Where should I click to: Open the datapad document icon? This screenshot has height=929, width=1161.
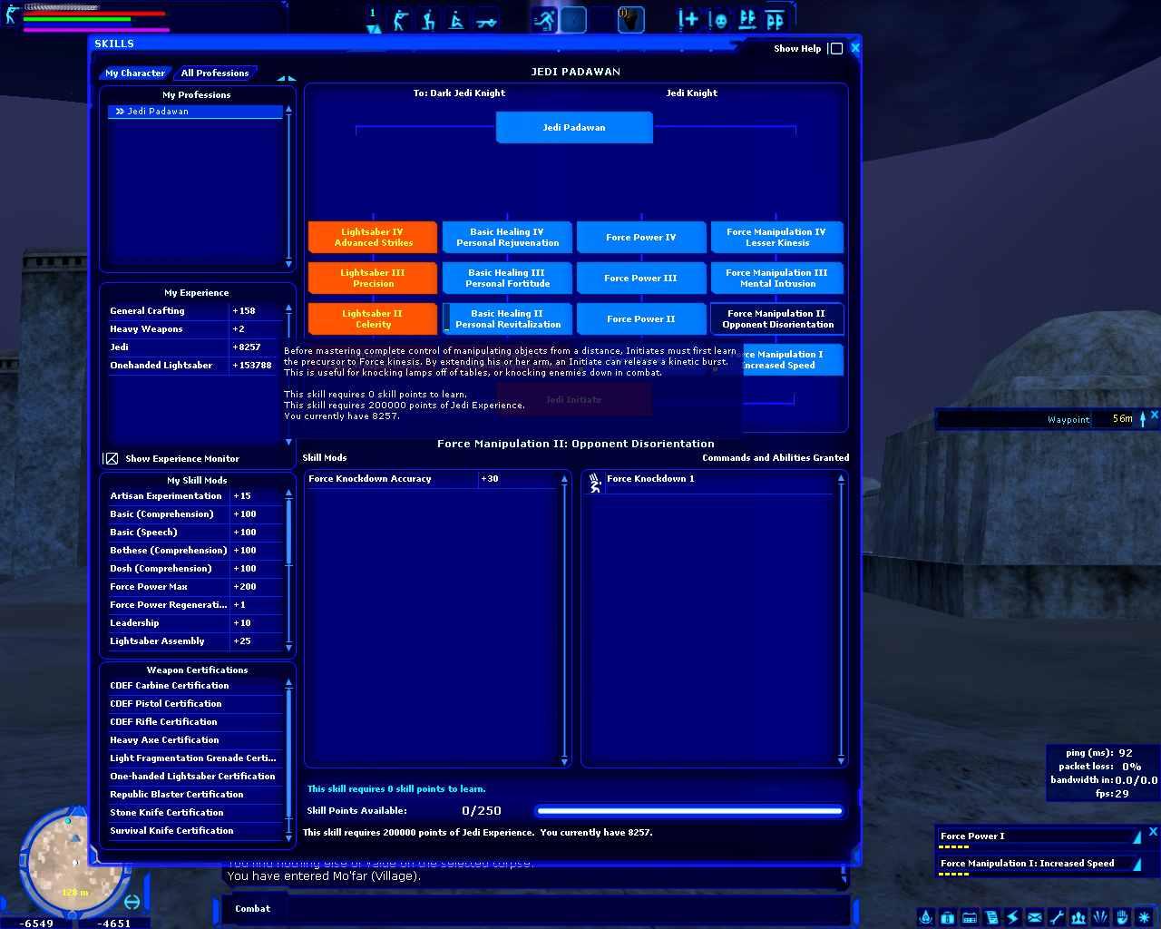(x=990, y=917)
